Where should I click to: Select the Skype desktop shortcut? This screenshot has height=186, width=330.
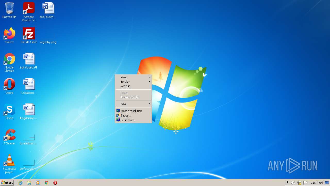coord(9,112)
